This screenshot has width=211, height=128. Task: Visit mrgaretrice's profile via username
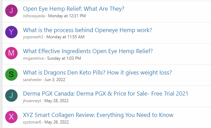coord(33,58)
